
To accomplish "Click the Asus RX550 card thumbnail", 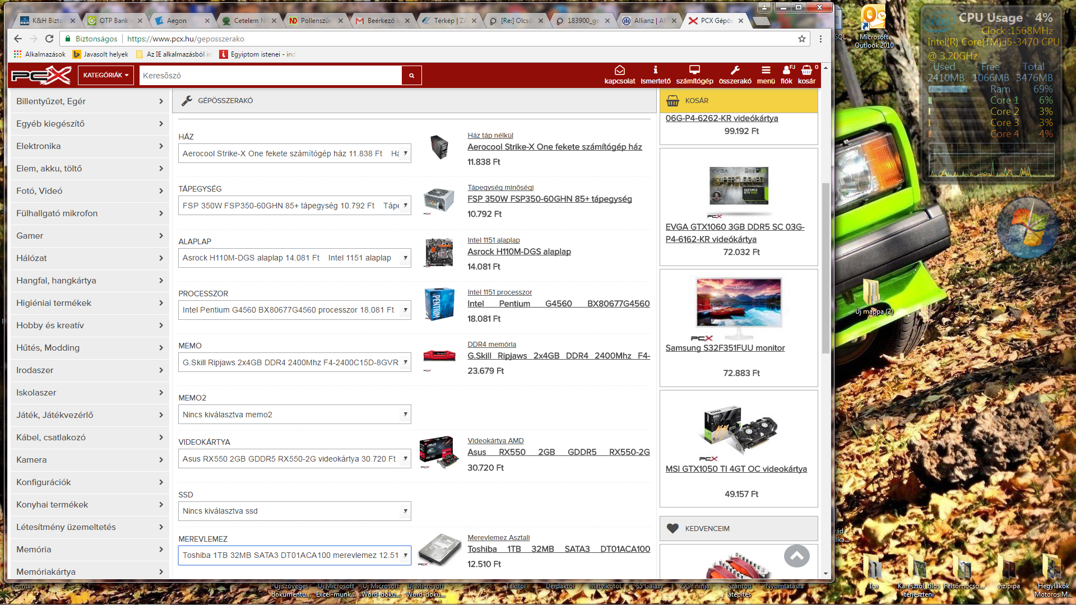I will (x=439, y=452).
